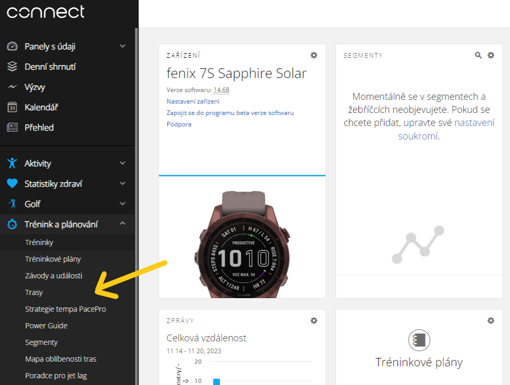Select Strategie tempa PacePro item

65,309
